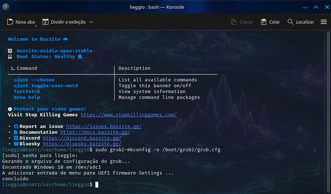Click the Discord icon in the banner
The height and width of the screenshot is (194, 331).
(x=16, y=138)
